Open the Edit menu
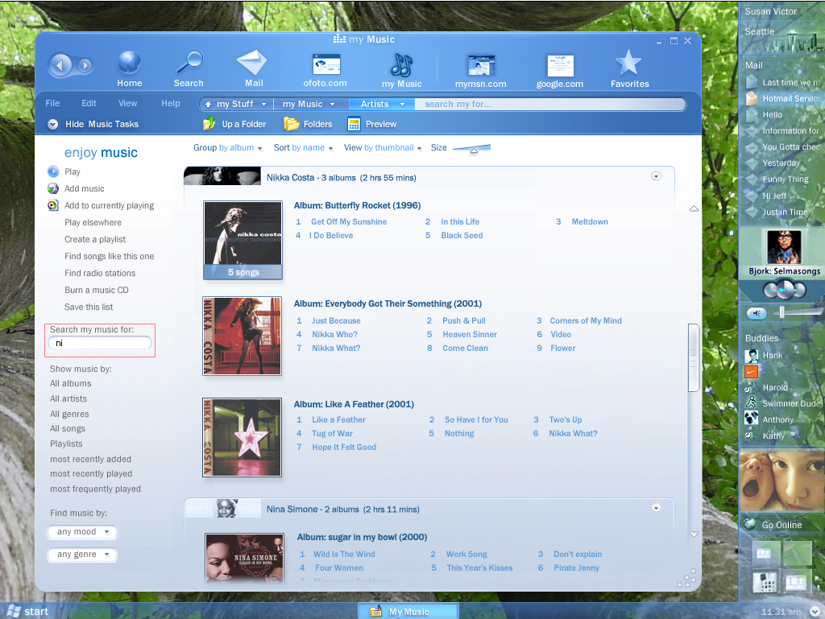825x619 pixels. point(89,103)
